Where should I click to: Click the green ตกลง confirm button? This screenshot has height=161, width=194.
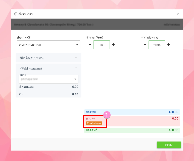(x=169, y=145)
